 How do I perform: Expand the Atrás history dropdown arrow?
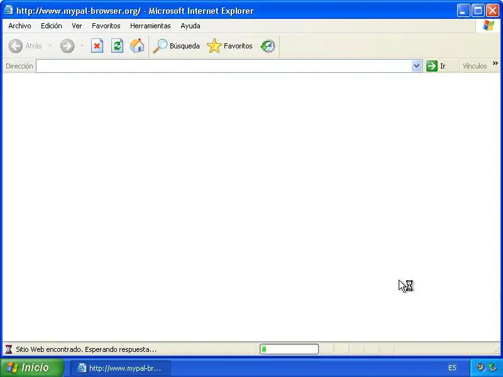tap(50, 46)
